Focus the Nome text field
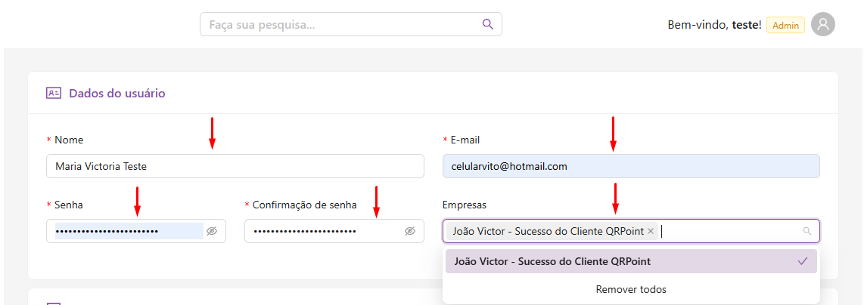 pyautogui.click(x=235, y=166)
